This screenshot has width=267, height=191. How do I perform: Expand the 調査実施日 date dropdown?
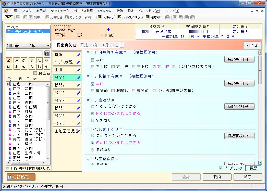[122, 45]
